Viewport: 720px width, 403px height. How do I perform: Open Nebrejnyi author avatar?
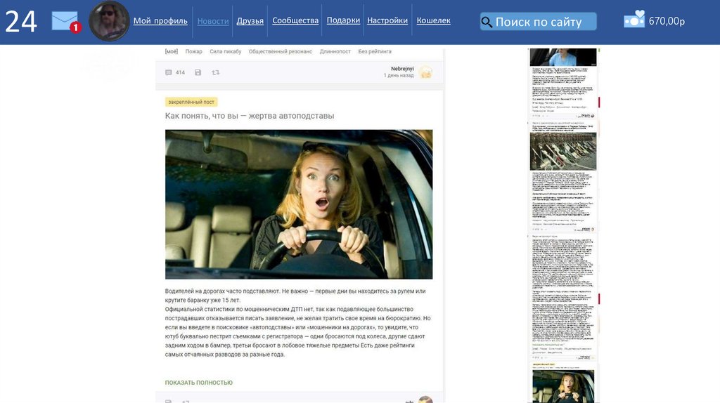[x=425, y=72]
